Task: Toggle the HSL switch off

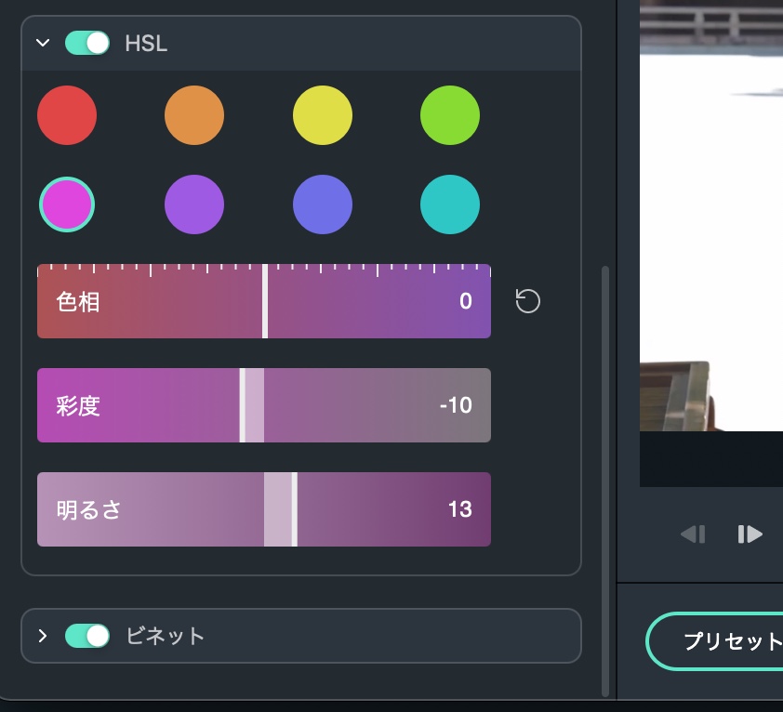Action: point(87,43)
